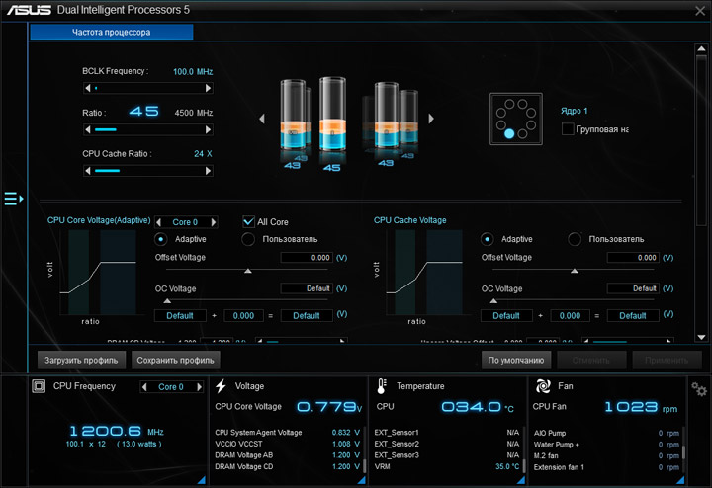Select Adaptive mode for CPU Cache Voltage
This screenshot has height=488, width=712.
[487, 239]
